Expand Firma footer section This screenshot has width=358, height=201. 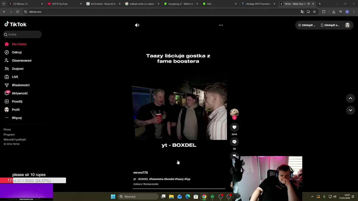[x=7, y=130]
